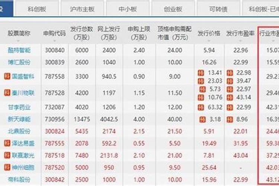Click total issue value 13475
This screenshot has height=186, width=279.
coord(82,119)
